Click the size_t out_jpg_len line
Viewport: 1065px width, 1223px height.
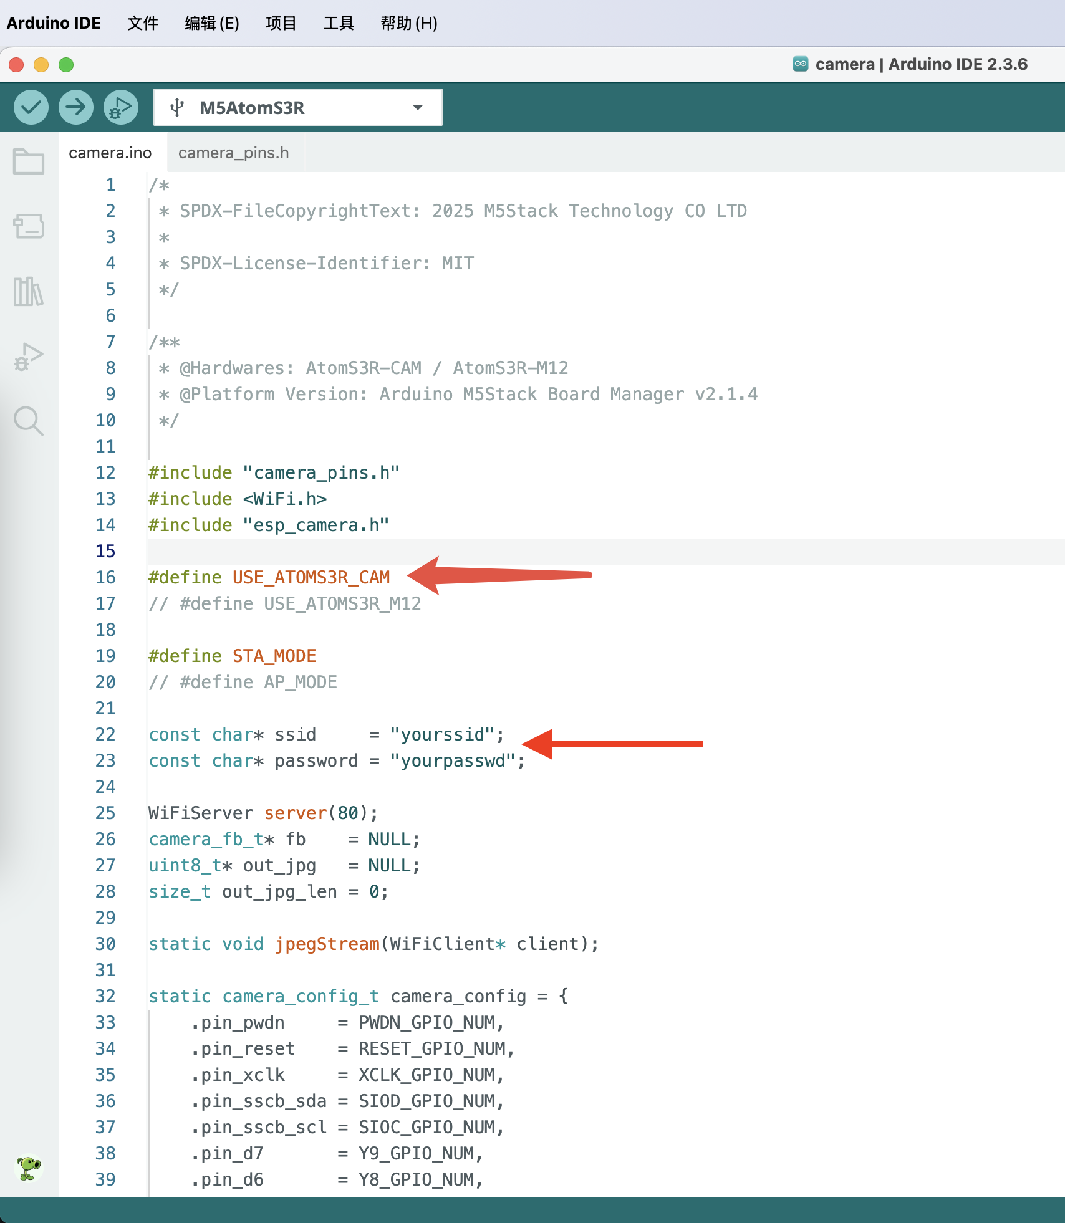pos(269,891)
